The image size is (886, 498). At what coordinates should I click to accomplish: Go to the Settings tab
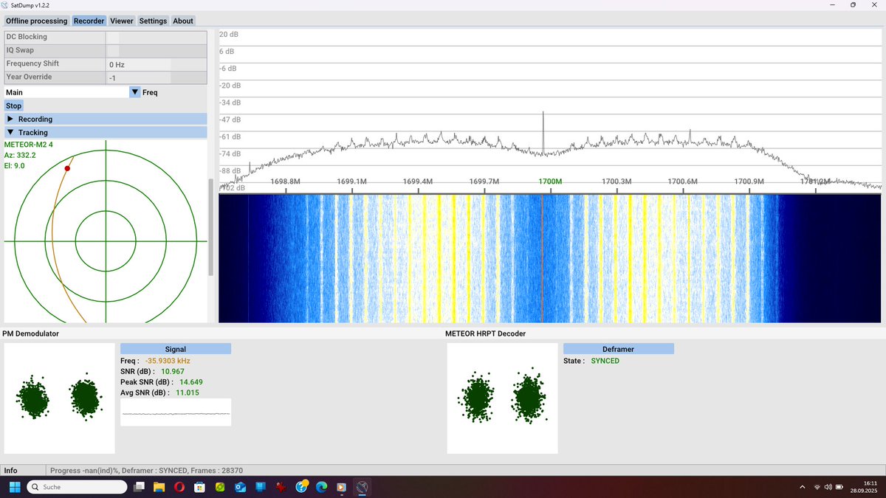pos(153,21)
